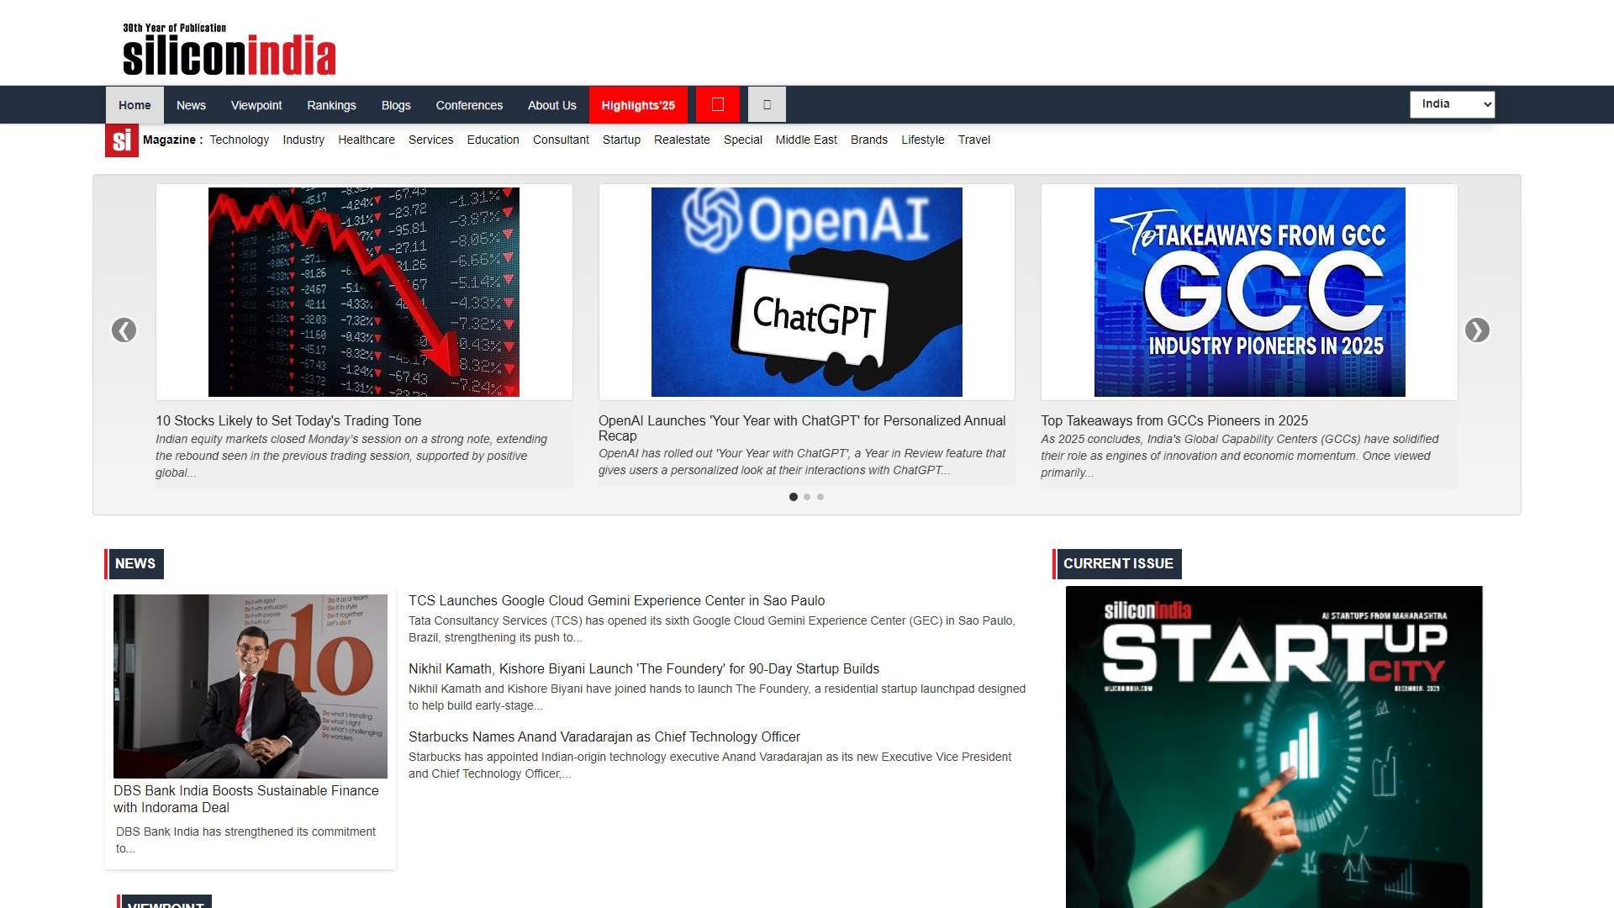Go to previous carousel slide arrow

click(124, 330)
